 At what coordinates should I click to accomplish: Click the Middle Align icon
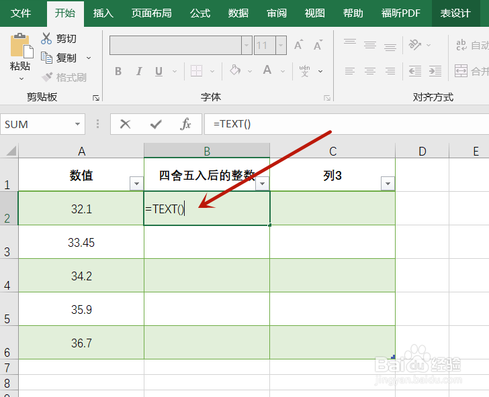pos(370,45)
